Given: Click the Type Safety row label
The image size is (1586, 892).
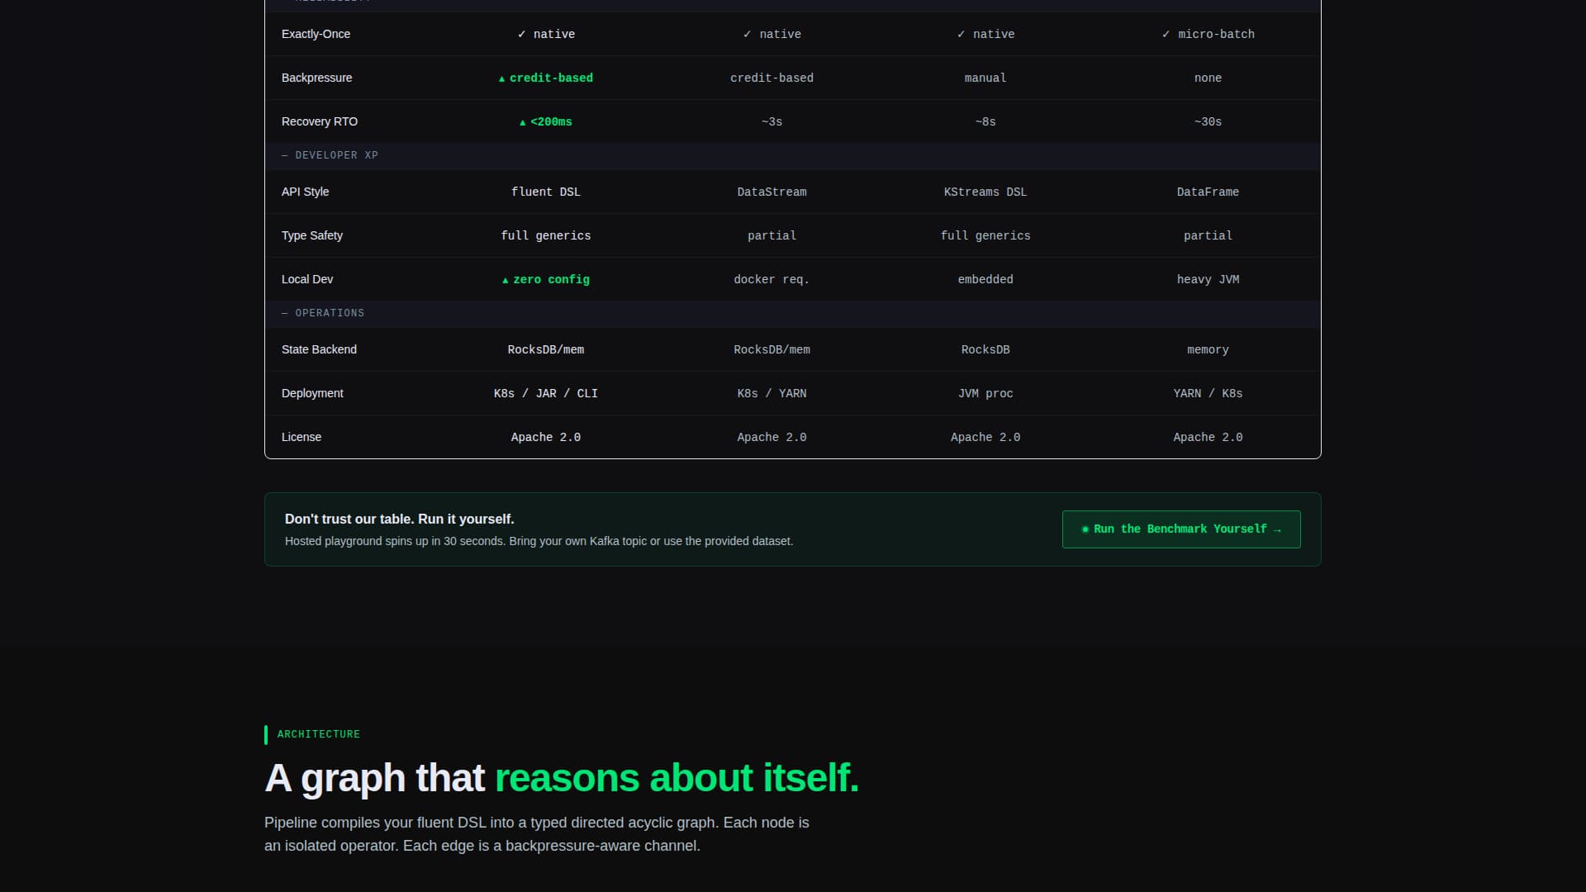Looking at the screenshot, I should point(312,235).
